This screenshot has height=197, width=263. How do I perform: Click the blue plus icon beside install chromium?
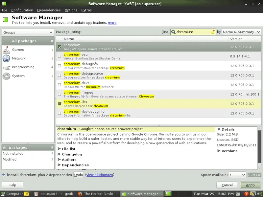click(4, 175)
